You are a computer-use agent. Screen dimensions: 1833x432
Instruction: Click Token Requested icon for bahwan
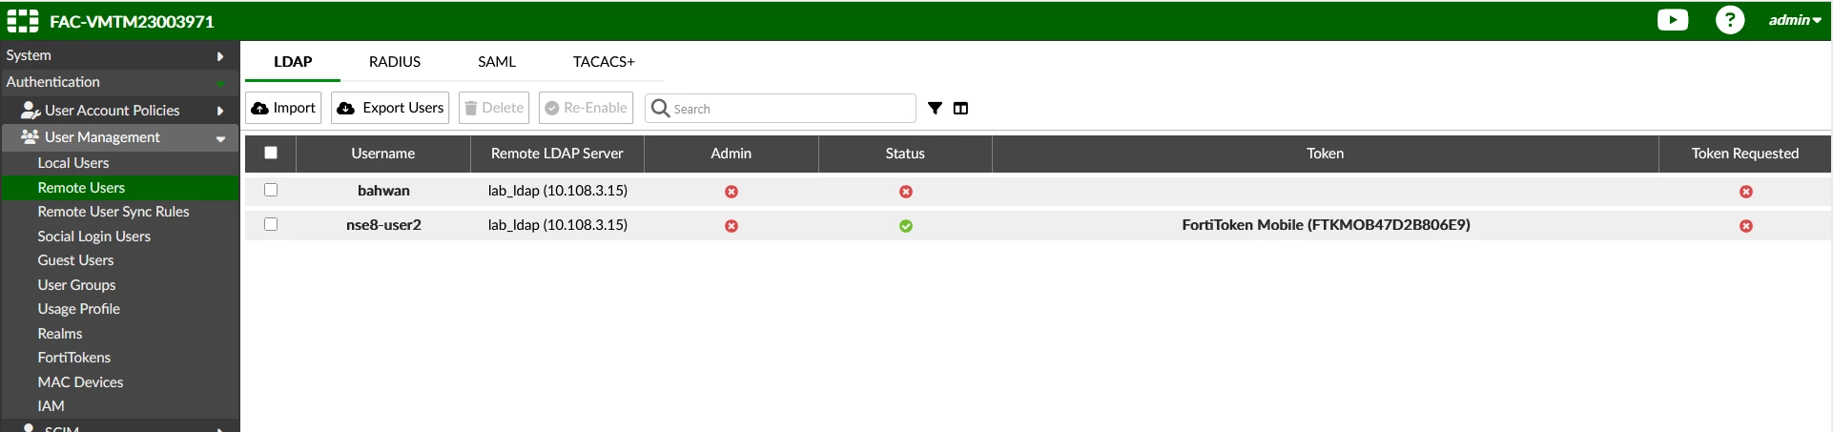click(x=1746, y=192)
